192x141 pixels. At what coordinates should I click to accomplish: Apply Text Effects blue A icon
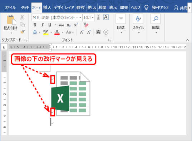click(x=35, y=32)
